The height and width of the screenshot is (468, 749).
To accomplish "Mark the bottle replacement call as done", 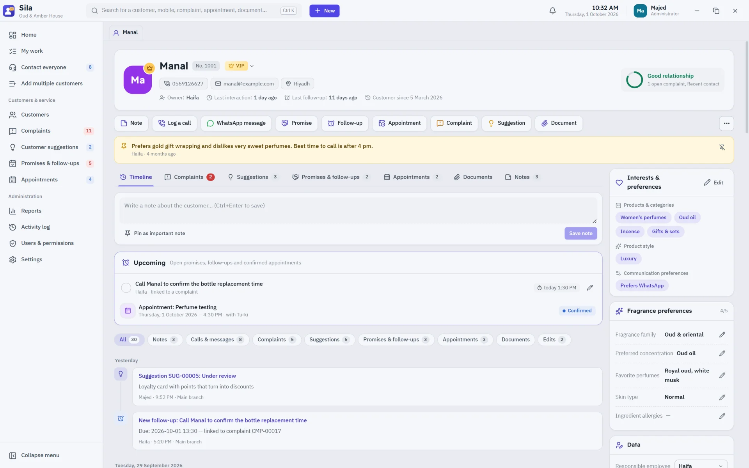I will [x=126, y=288].
